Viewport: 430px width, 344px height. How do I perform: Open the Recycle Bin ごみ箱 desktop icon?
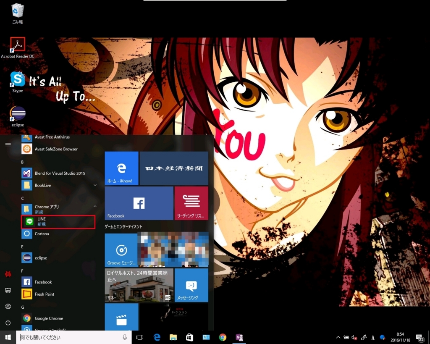(18, 13)
